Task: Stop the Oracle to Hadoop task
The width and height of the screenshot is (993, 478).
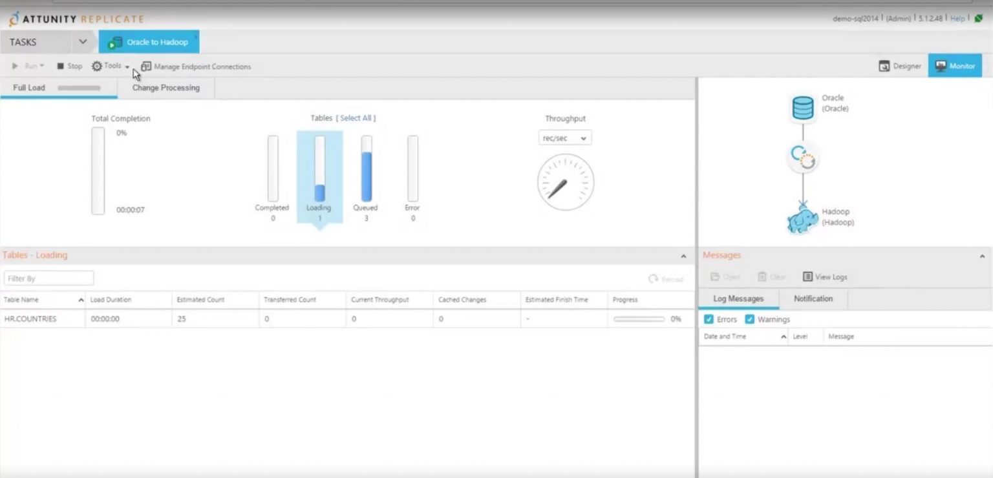Action: pyautogui.click(x=70, y=65)
